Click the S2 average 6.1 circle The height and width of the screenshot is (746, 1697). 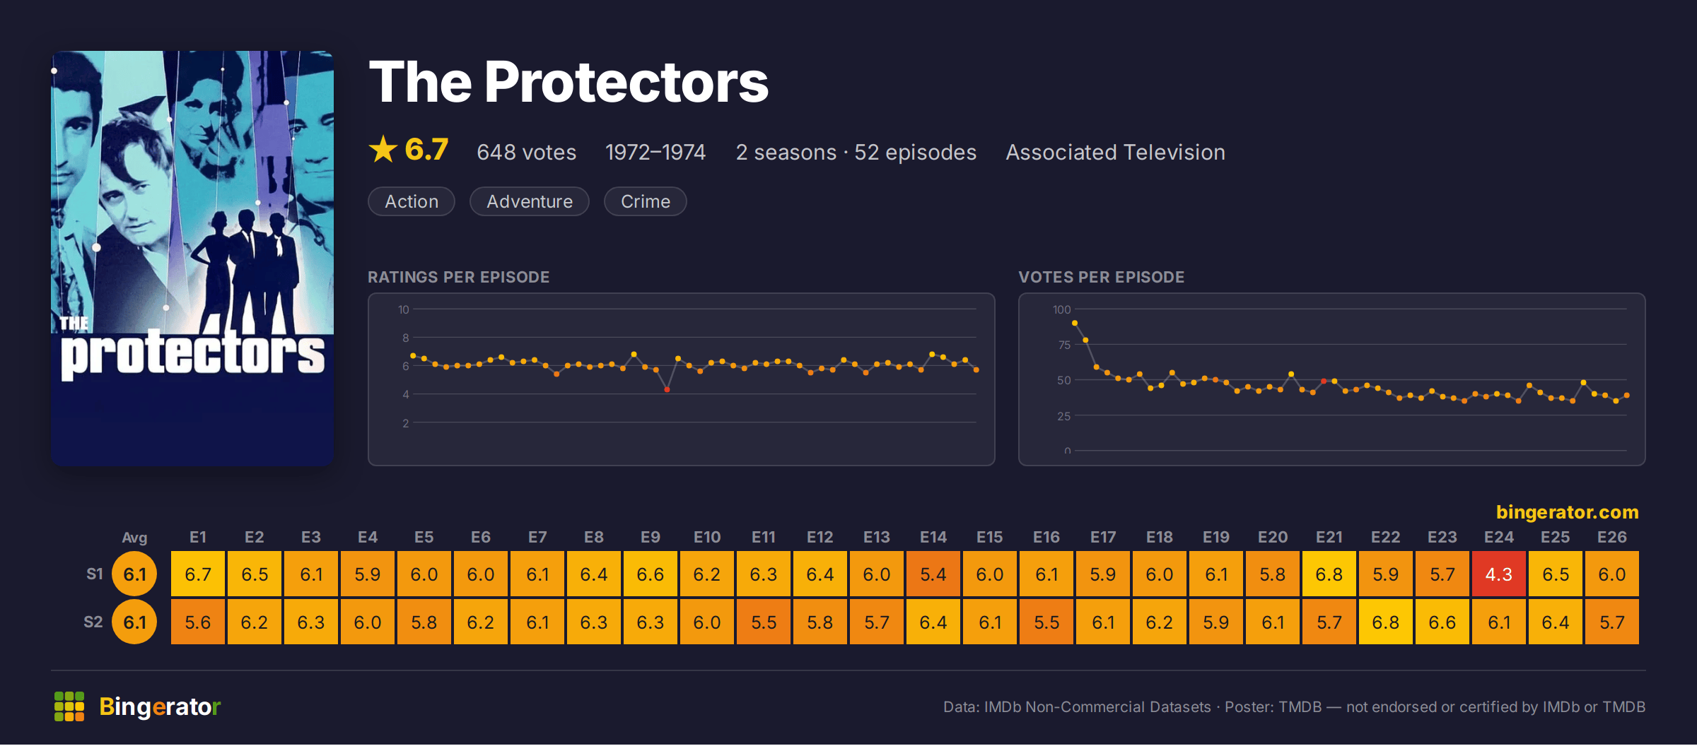134,622
